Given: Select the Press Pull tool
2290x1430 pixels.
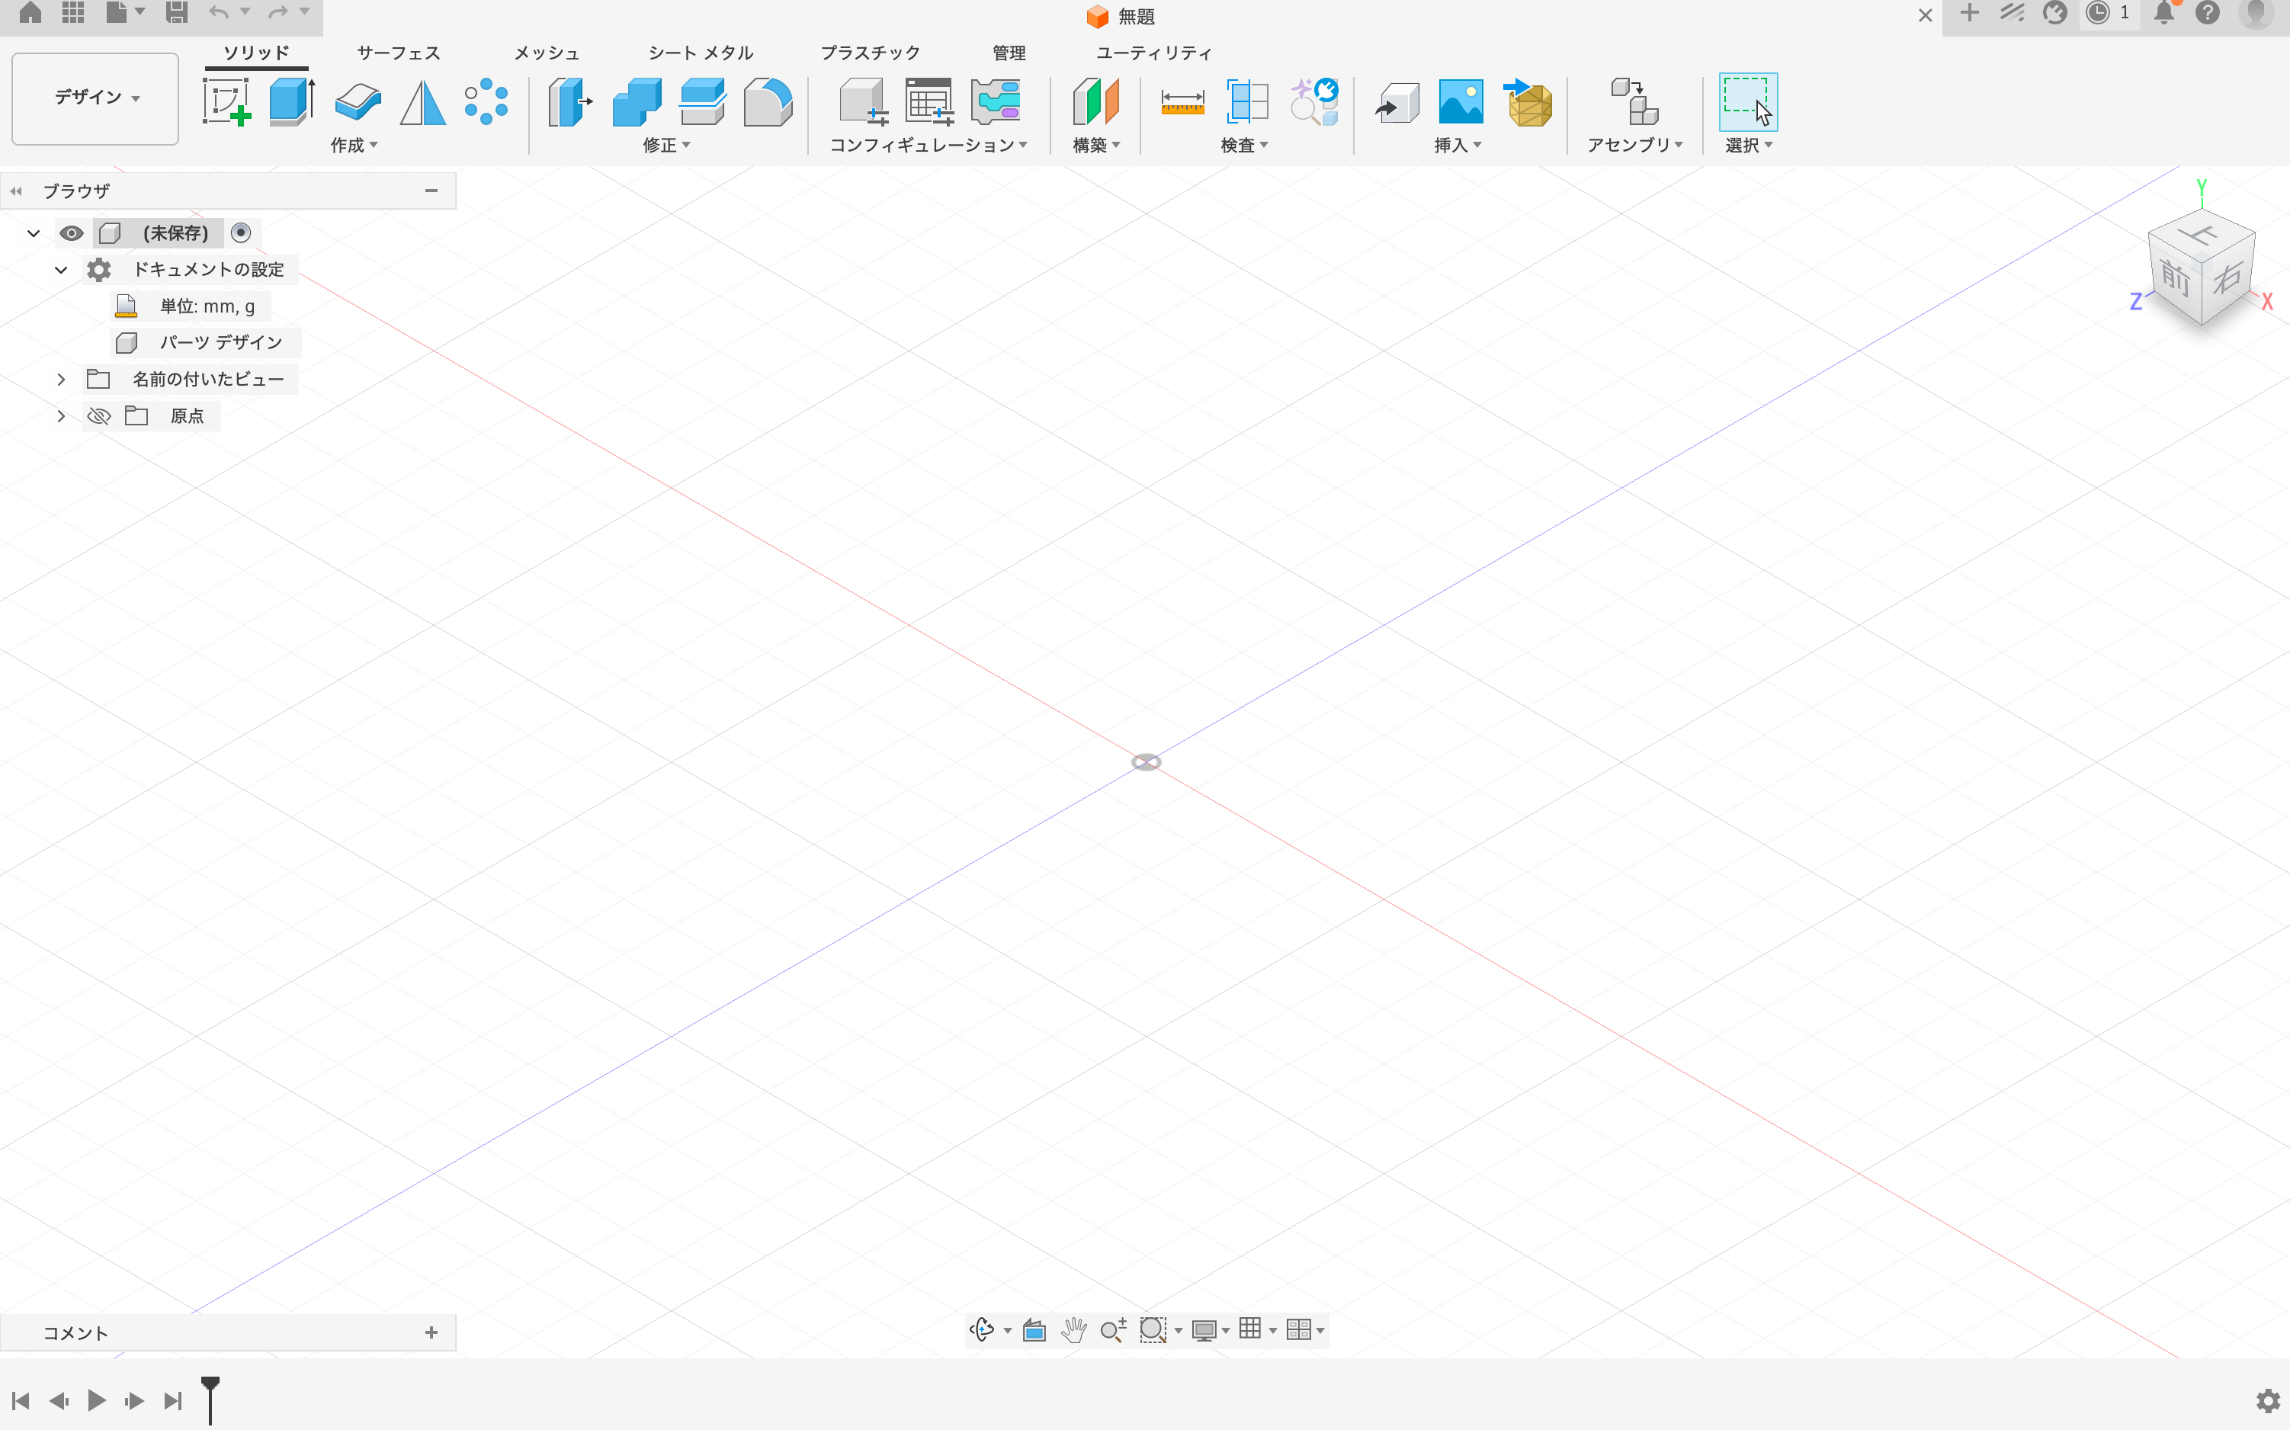Looking at the screenshot, I should (x=570, y=102).
